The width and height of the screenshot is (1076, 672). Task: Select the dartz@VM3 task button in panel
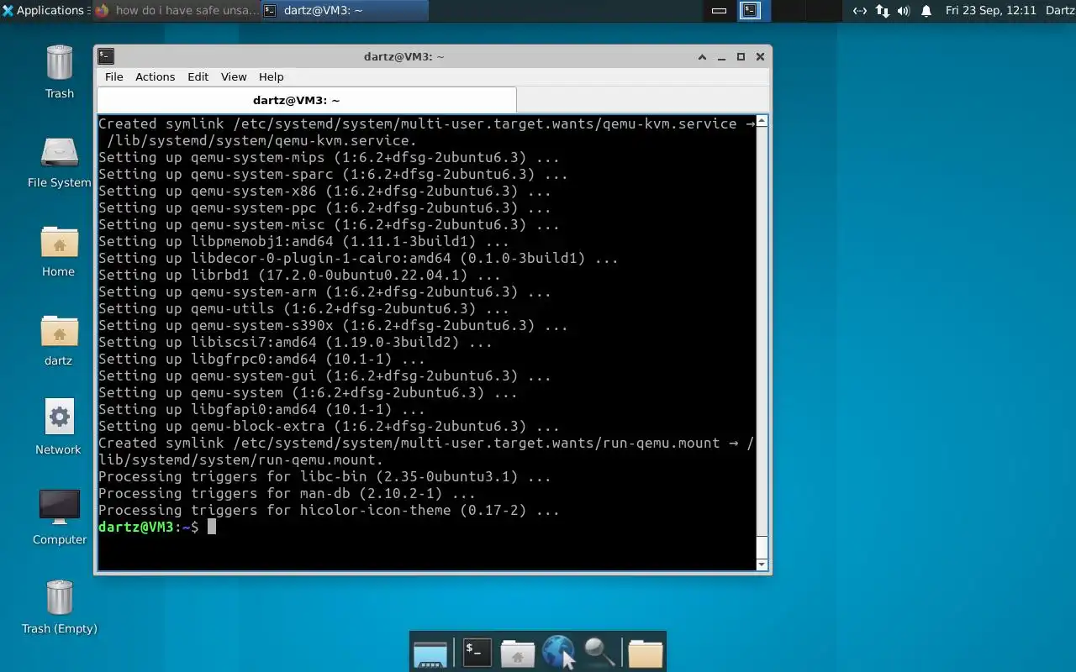345,11
